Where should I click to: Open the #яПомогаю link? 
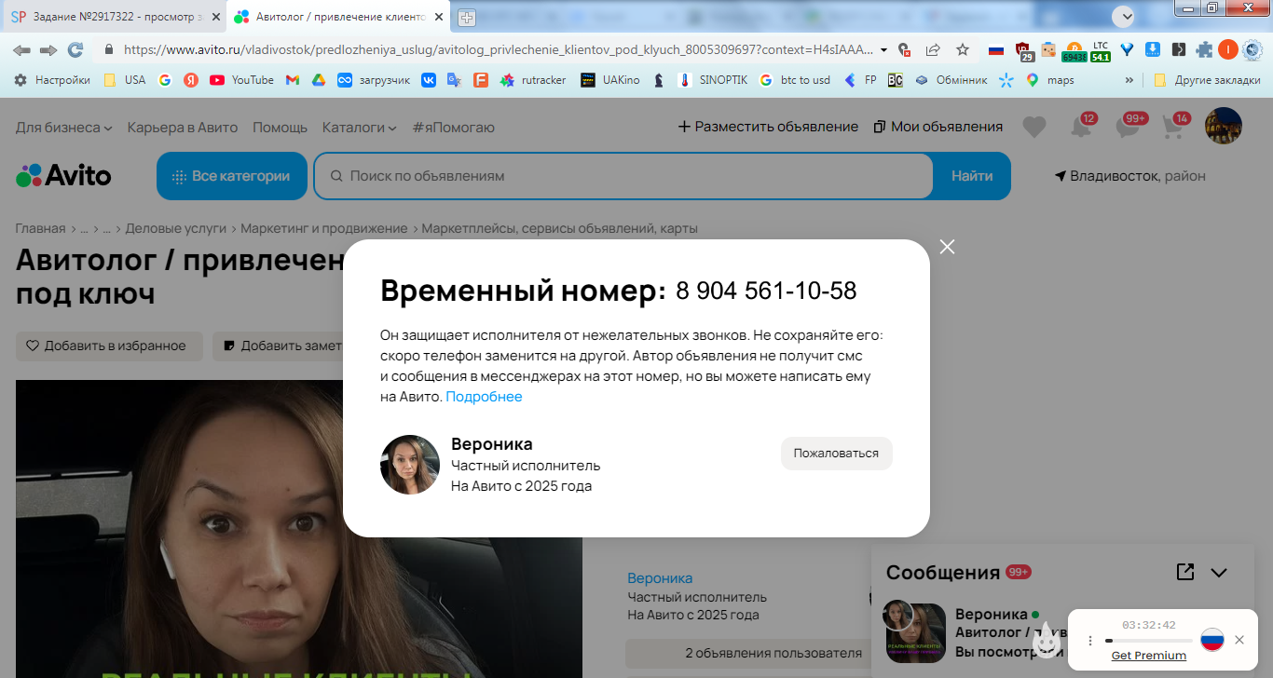coord(454,127)
